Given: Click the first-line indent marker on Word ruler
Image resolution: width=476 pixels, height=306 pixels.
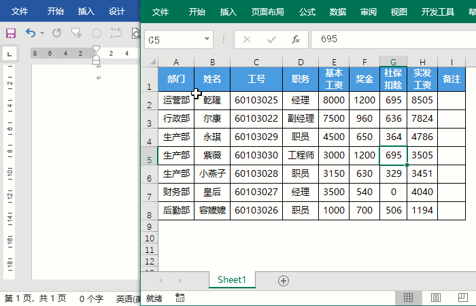Looking at the screenshot, I should (97, 49).
